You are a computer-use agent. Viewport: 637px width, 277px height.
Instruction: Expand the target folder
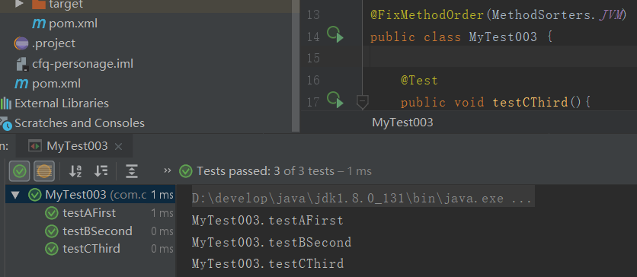19,5
